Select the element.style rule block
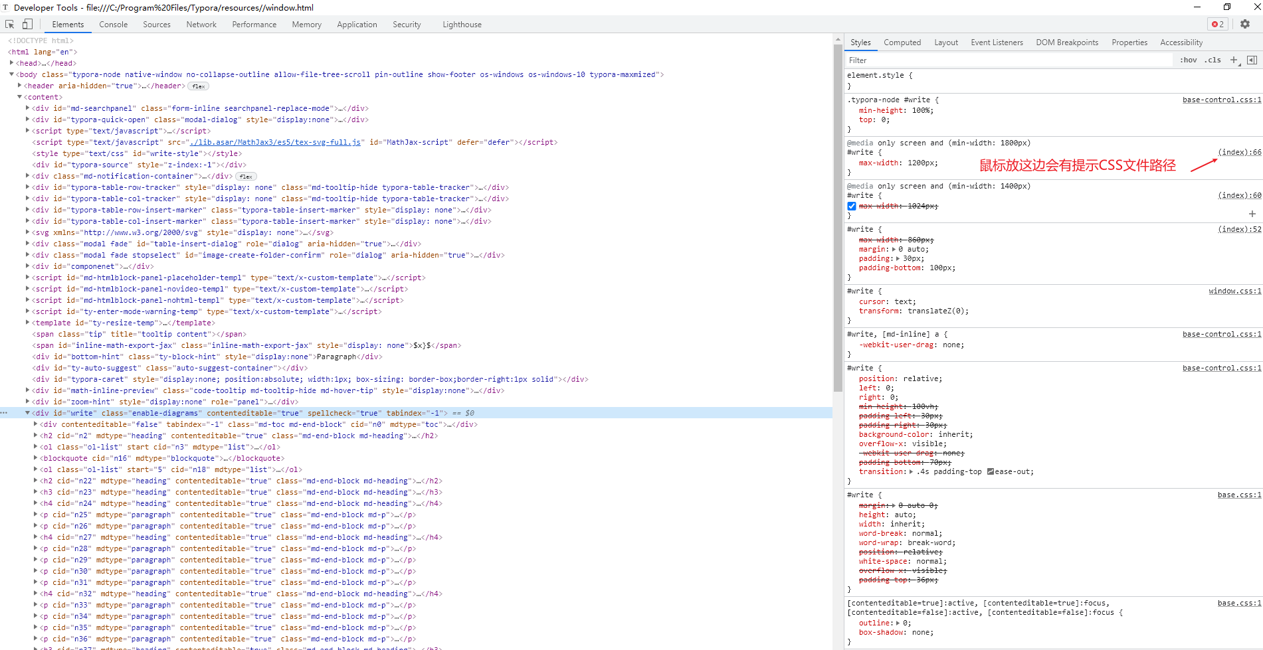Viewport: 1263px width, 650px height. (1054, 80)
